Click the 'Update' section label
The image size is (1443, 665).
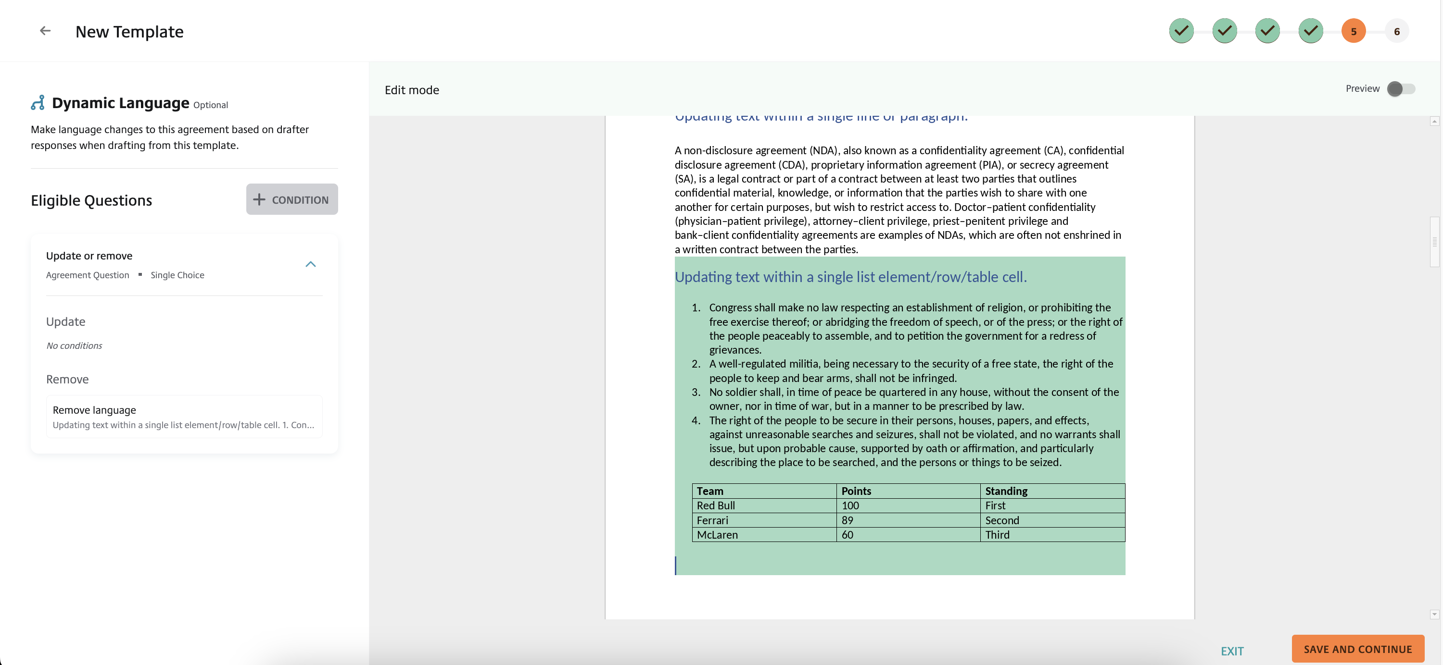(x=65, y=322)
